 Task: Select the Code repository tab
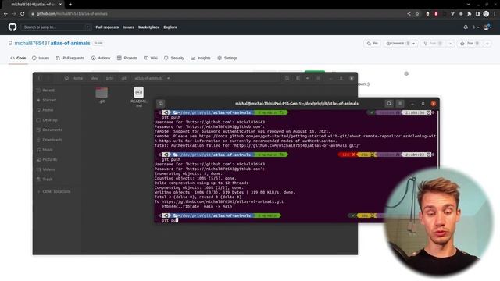[x=18, y=58]
